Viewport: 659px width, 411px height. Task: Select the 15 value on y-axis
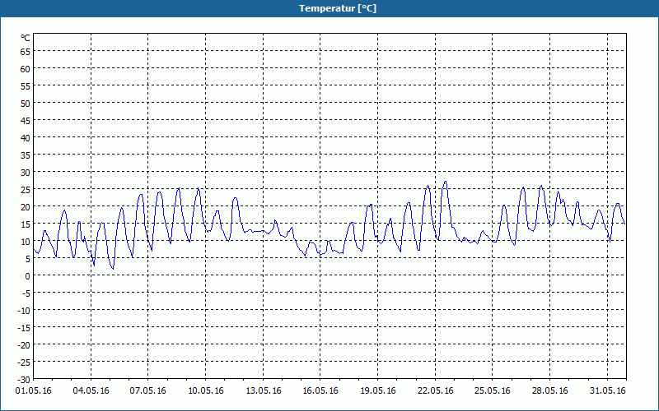point(26,224)
